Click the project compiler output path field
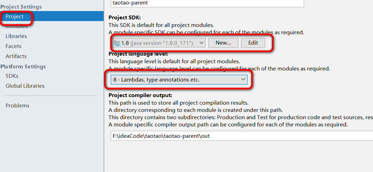The height and width of the screenshot is (172, 373). (x=238, y=136)
